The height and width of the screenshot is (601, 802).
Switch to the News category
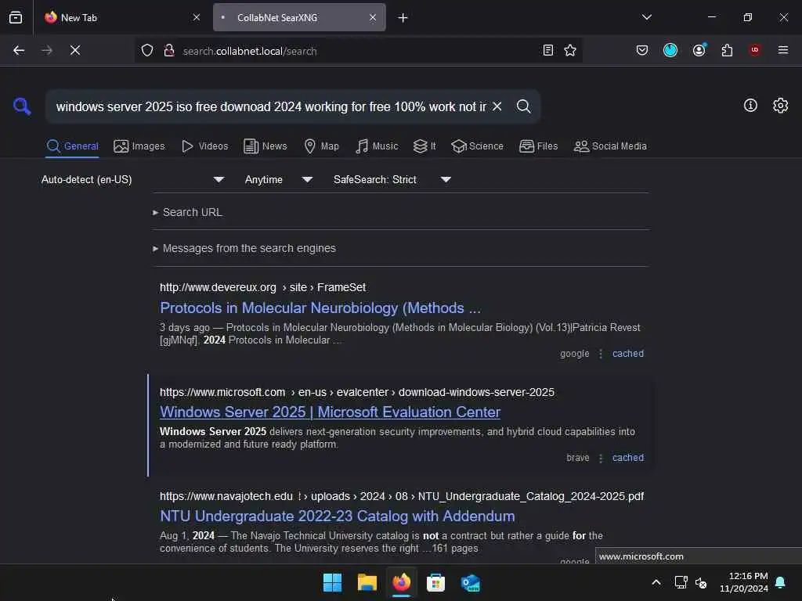tap(266, 146)
